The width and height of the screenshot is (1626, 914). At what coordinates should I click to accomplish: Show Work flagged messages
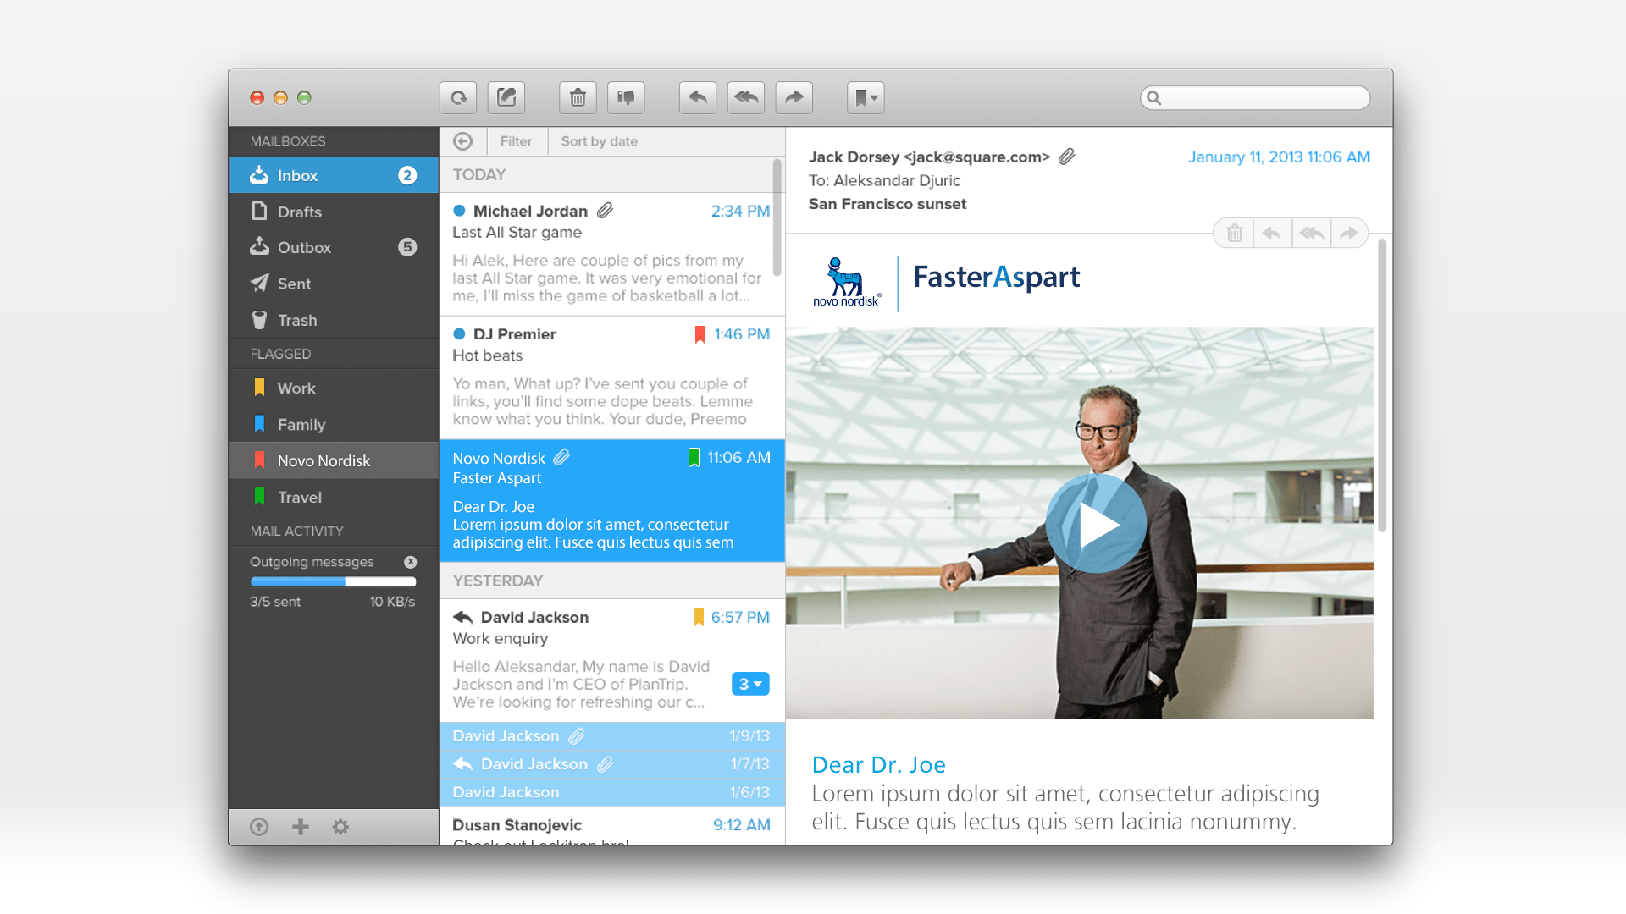(x=334, y=388)
